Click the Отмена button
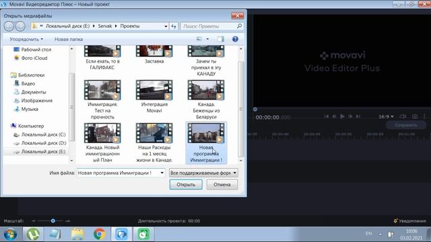Viewport: 431px width, 242px height. click(222, 184)
